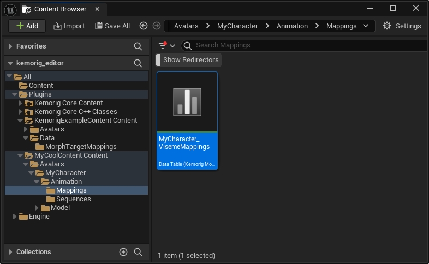Expand the Favorites section
429x264 pixels.
[x=10, y=47]
